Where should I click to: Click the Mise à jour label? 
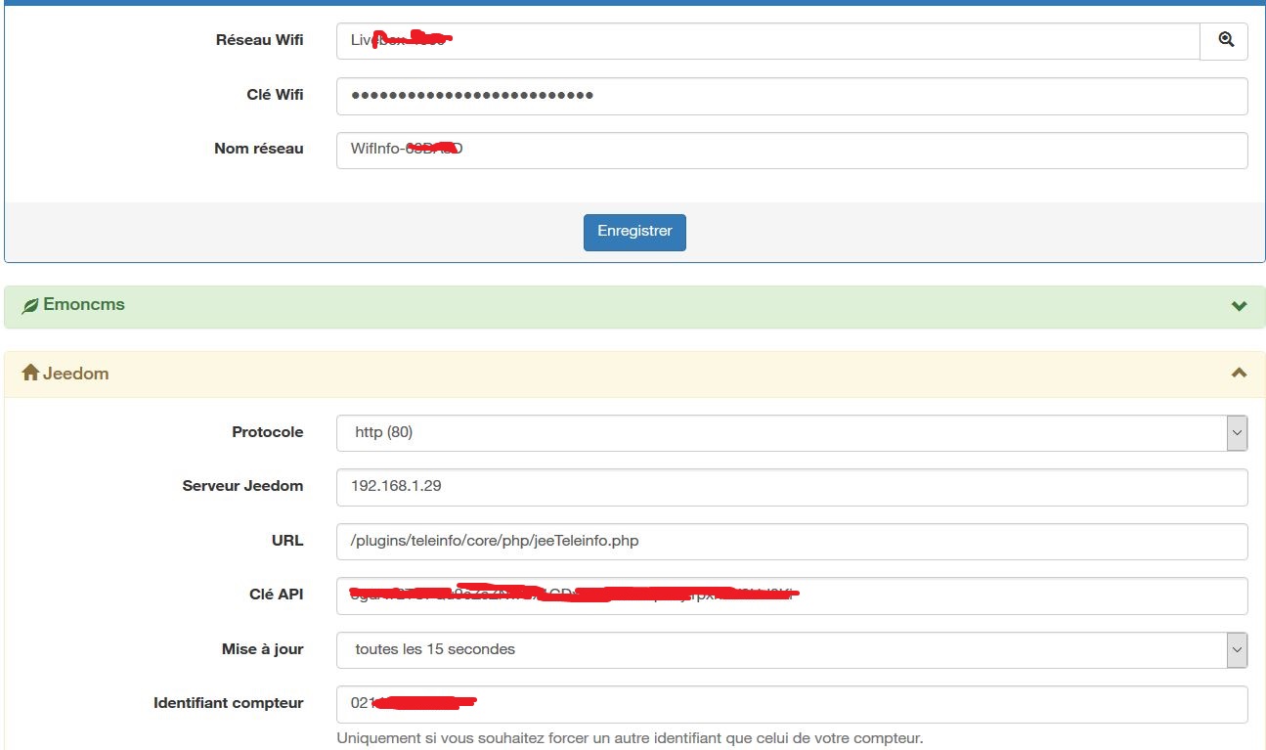(262, 649)
